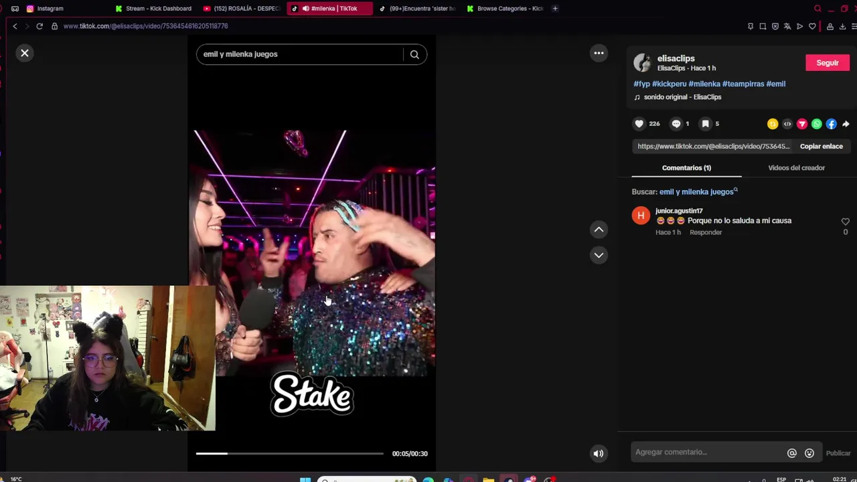This screenshot has height=482, width=857.
Task: Click the browser pin icon in toolbar
Action: [x=751, y=26]
